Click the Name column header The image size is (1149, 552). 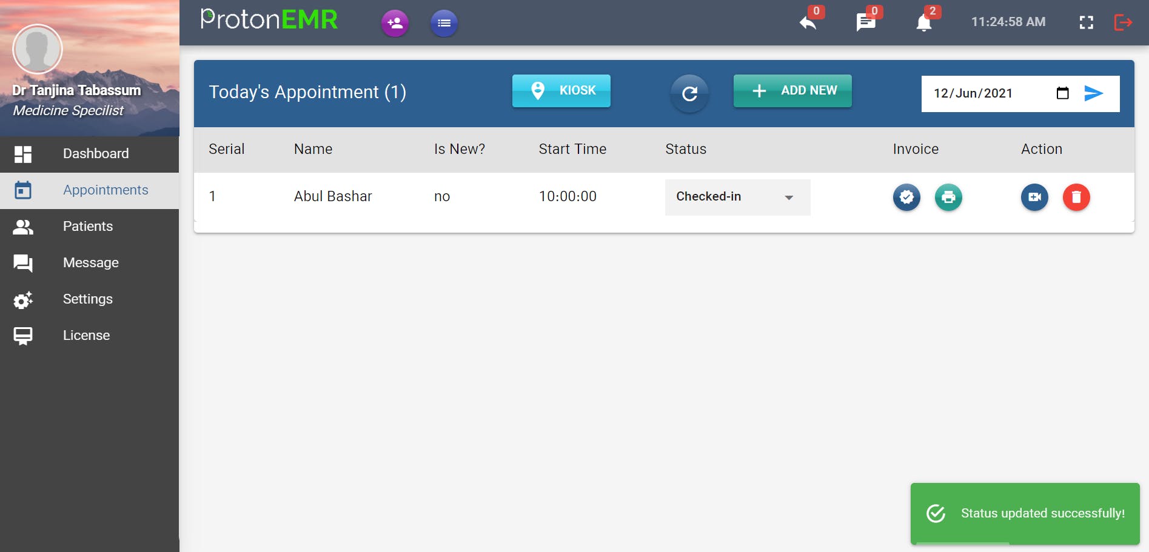(313, 149)
